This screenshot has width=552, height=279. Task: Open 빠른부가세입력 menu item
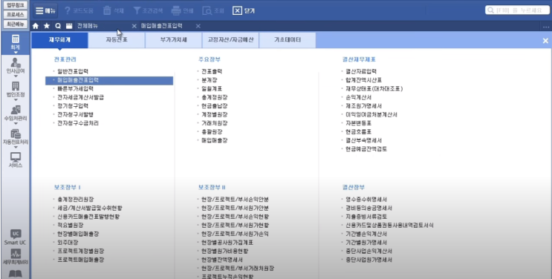(x=75, y=88)
